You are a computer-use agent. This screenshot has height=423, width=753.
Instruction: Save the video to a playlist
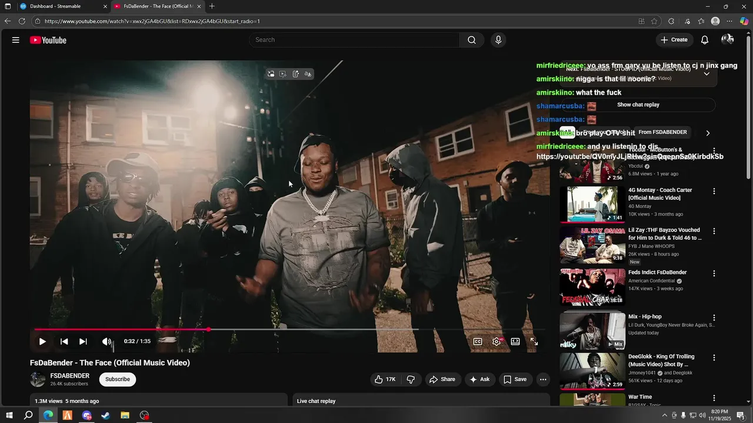point(515,380)
